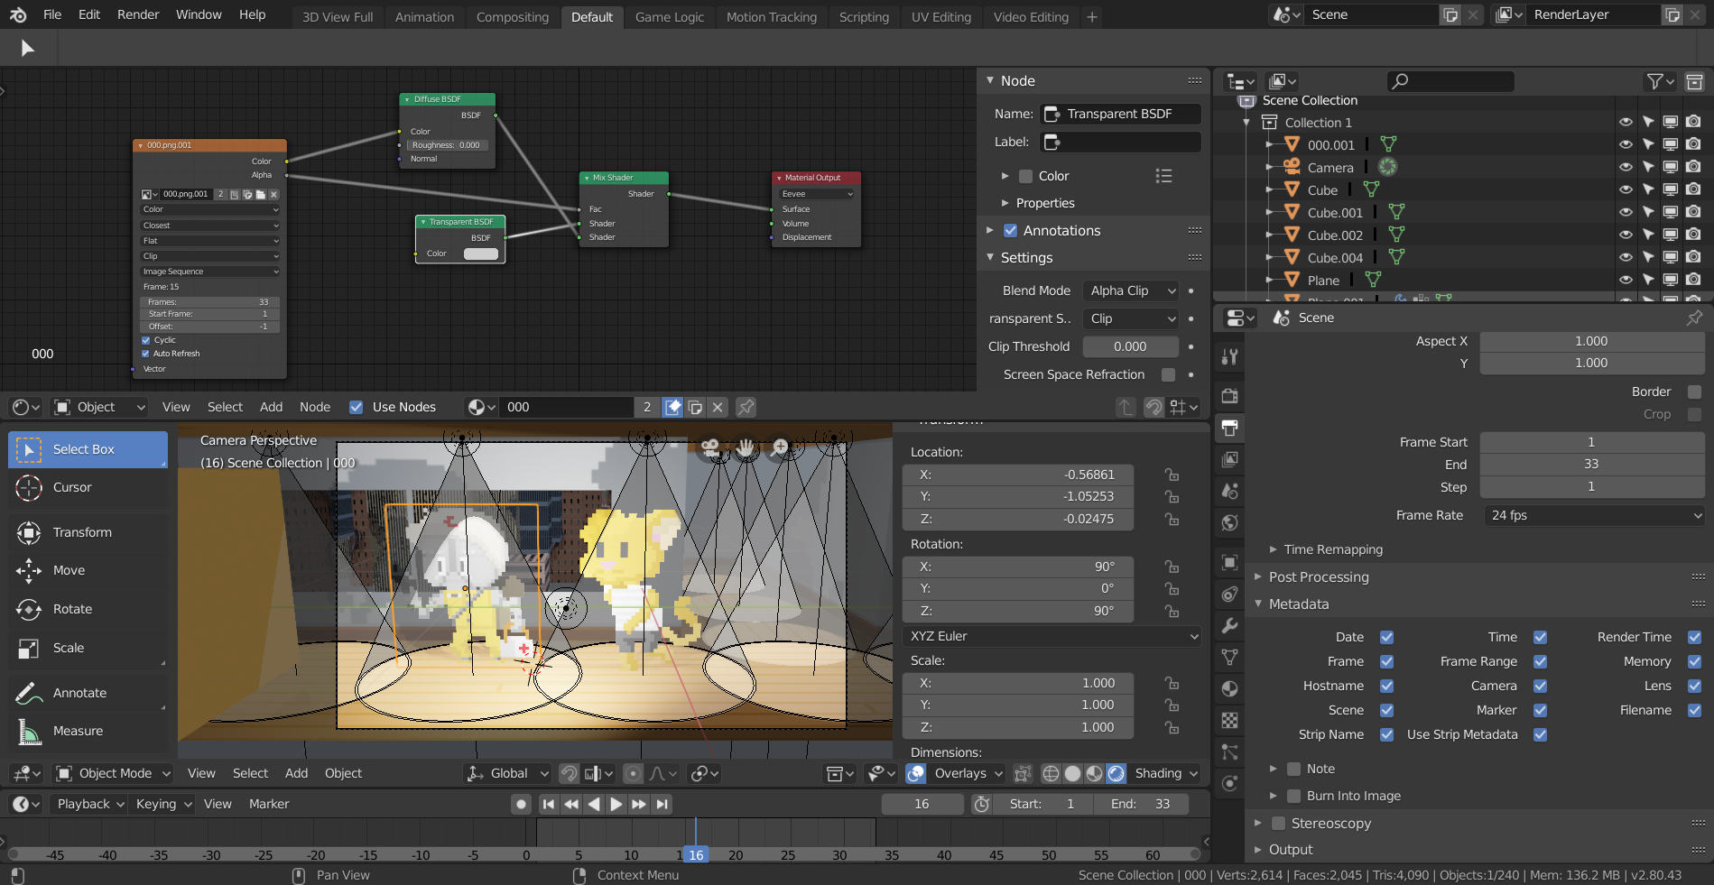The image size is (1714, 885).
Task: Activate the Select Box tool
Action: click(x=88, y=449)
